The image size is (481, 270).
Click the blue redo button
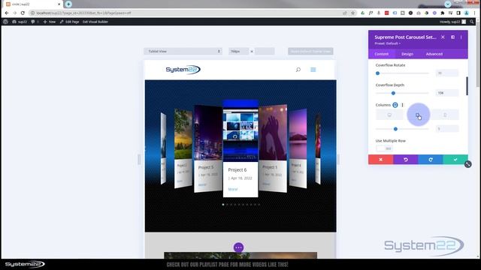coord(431,160)
